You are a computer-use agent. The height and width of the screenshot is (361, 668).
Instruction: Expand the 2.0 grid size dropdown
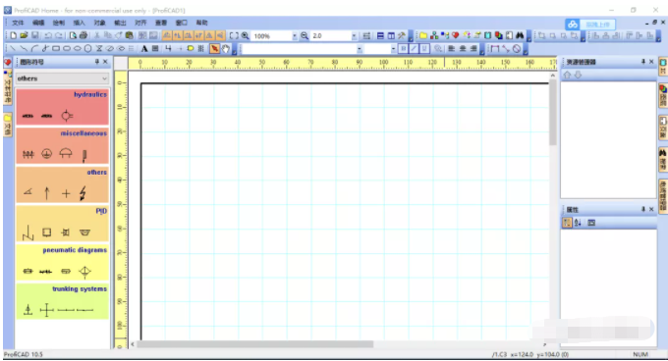click(354, 36)
